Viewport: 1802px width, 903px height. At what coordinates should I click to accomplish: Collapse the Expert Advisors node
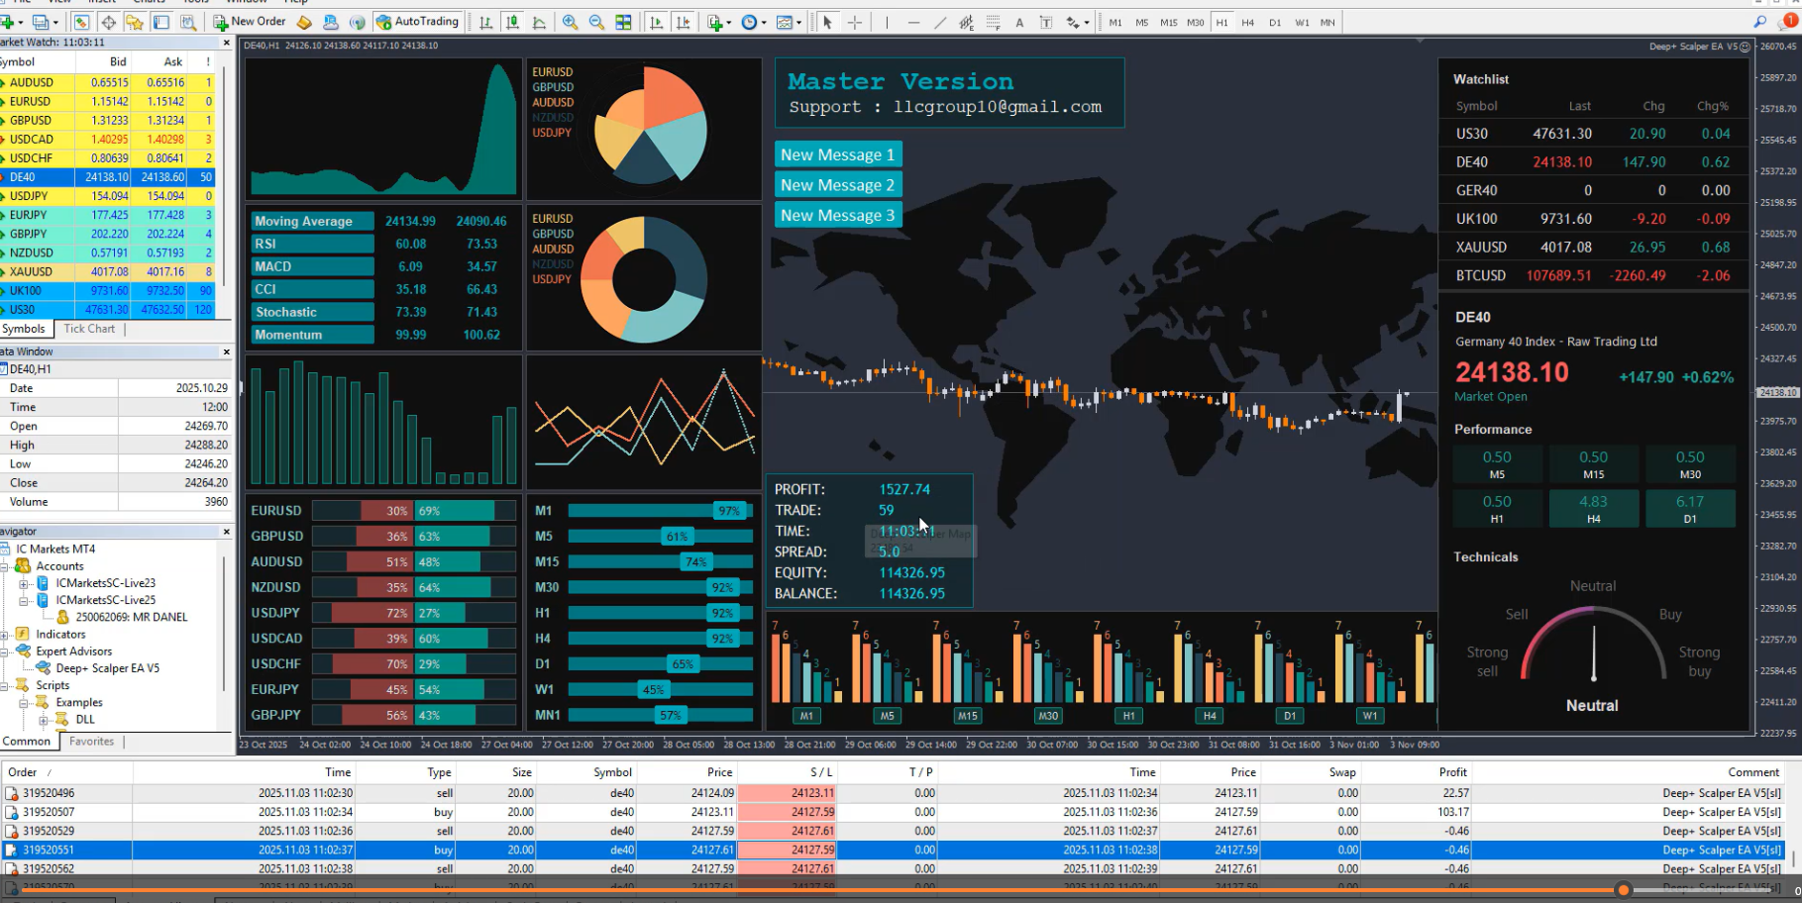(5, 652)
